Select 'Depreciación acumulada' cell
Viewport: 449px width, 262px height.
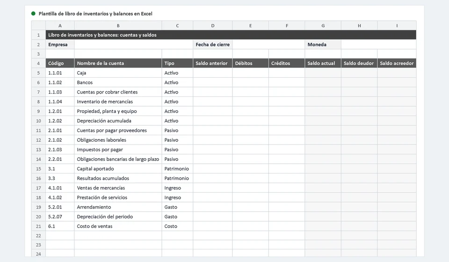click(118, 121)
